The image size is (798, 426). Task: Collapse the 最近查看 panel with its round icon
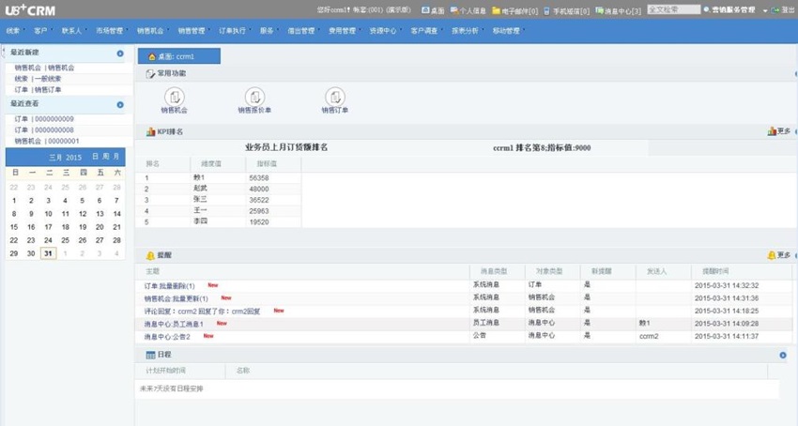[120, 105]
